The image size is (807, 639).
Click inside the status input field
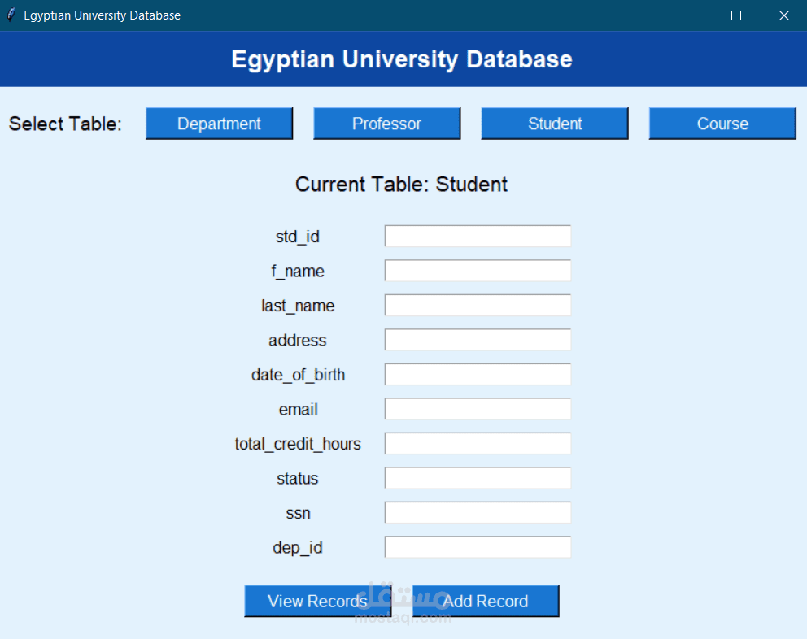[x=477, y=477]
